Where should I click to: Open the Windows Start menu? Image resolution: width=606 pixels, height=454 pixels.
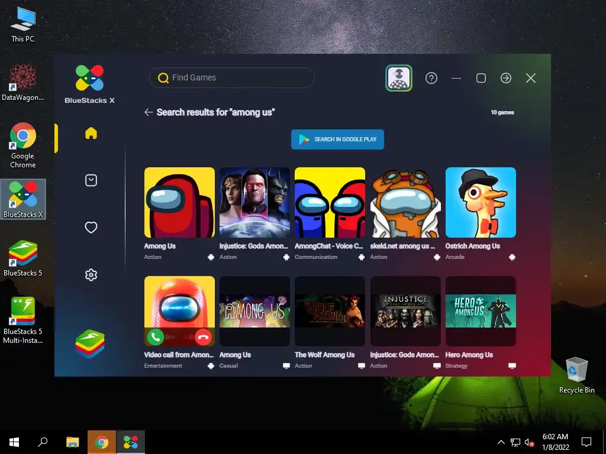(x=14, y=442)
